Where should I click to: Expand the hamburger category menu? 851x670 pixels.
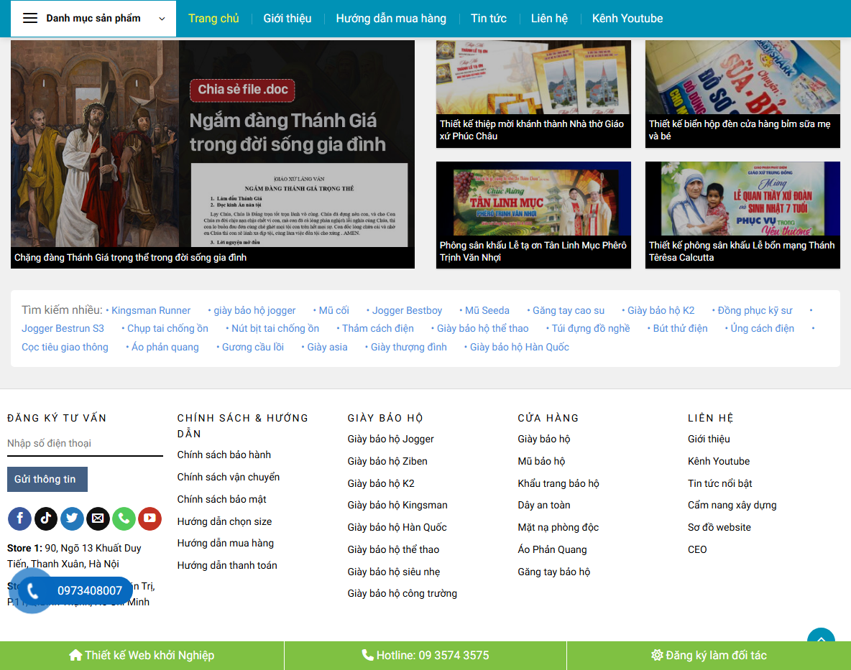29,18
